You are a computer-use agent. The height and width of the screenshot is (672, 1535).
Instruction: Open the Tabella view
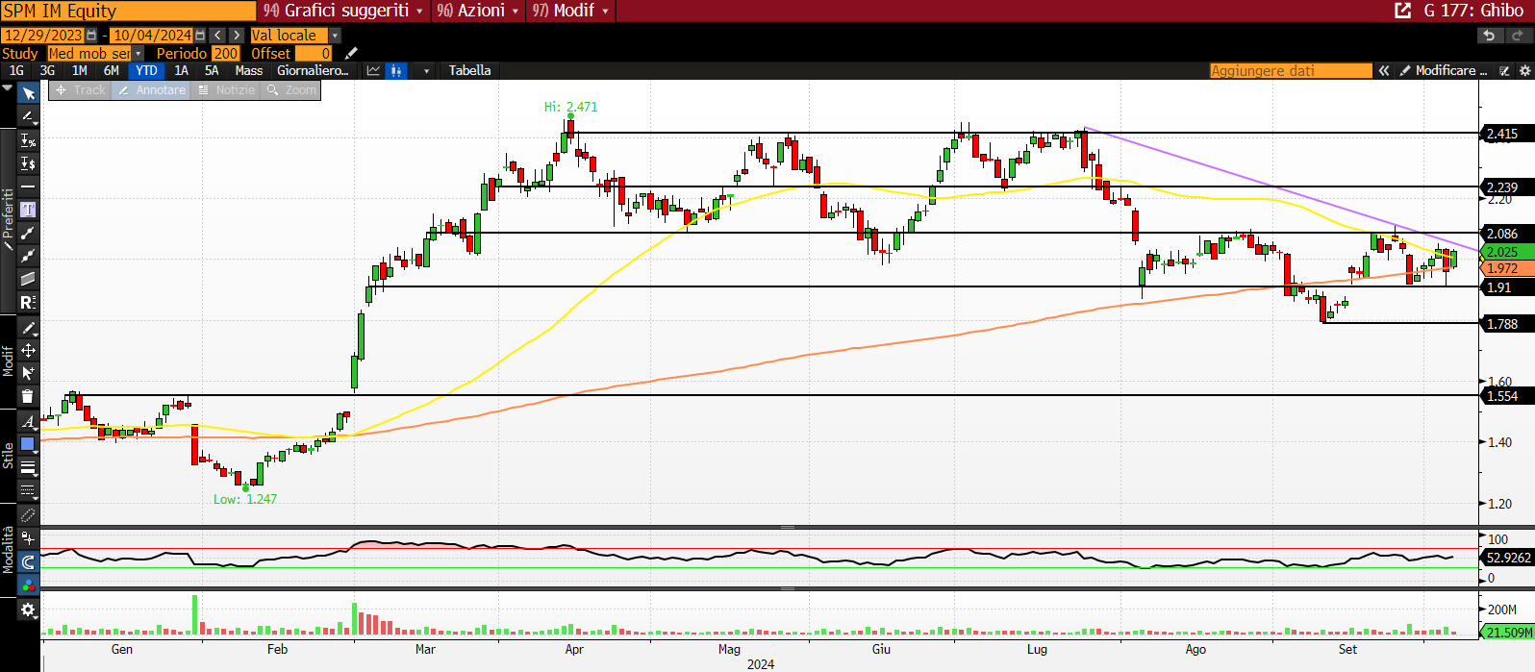point(469,71)
